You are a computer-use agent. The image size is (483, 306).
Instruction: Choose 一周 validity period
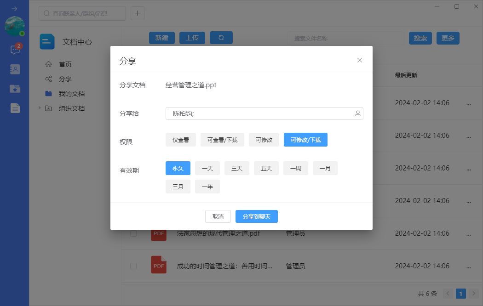296,168
